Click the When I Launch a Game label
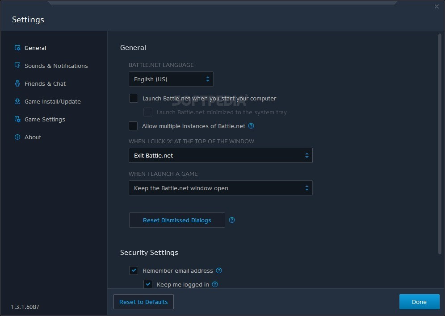The height and width of the screenshot is (316, 445). (x=163, y=174)
